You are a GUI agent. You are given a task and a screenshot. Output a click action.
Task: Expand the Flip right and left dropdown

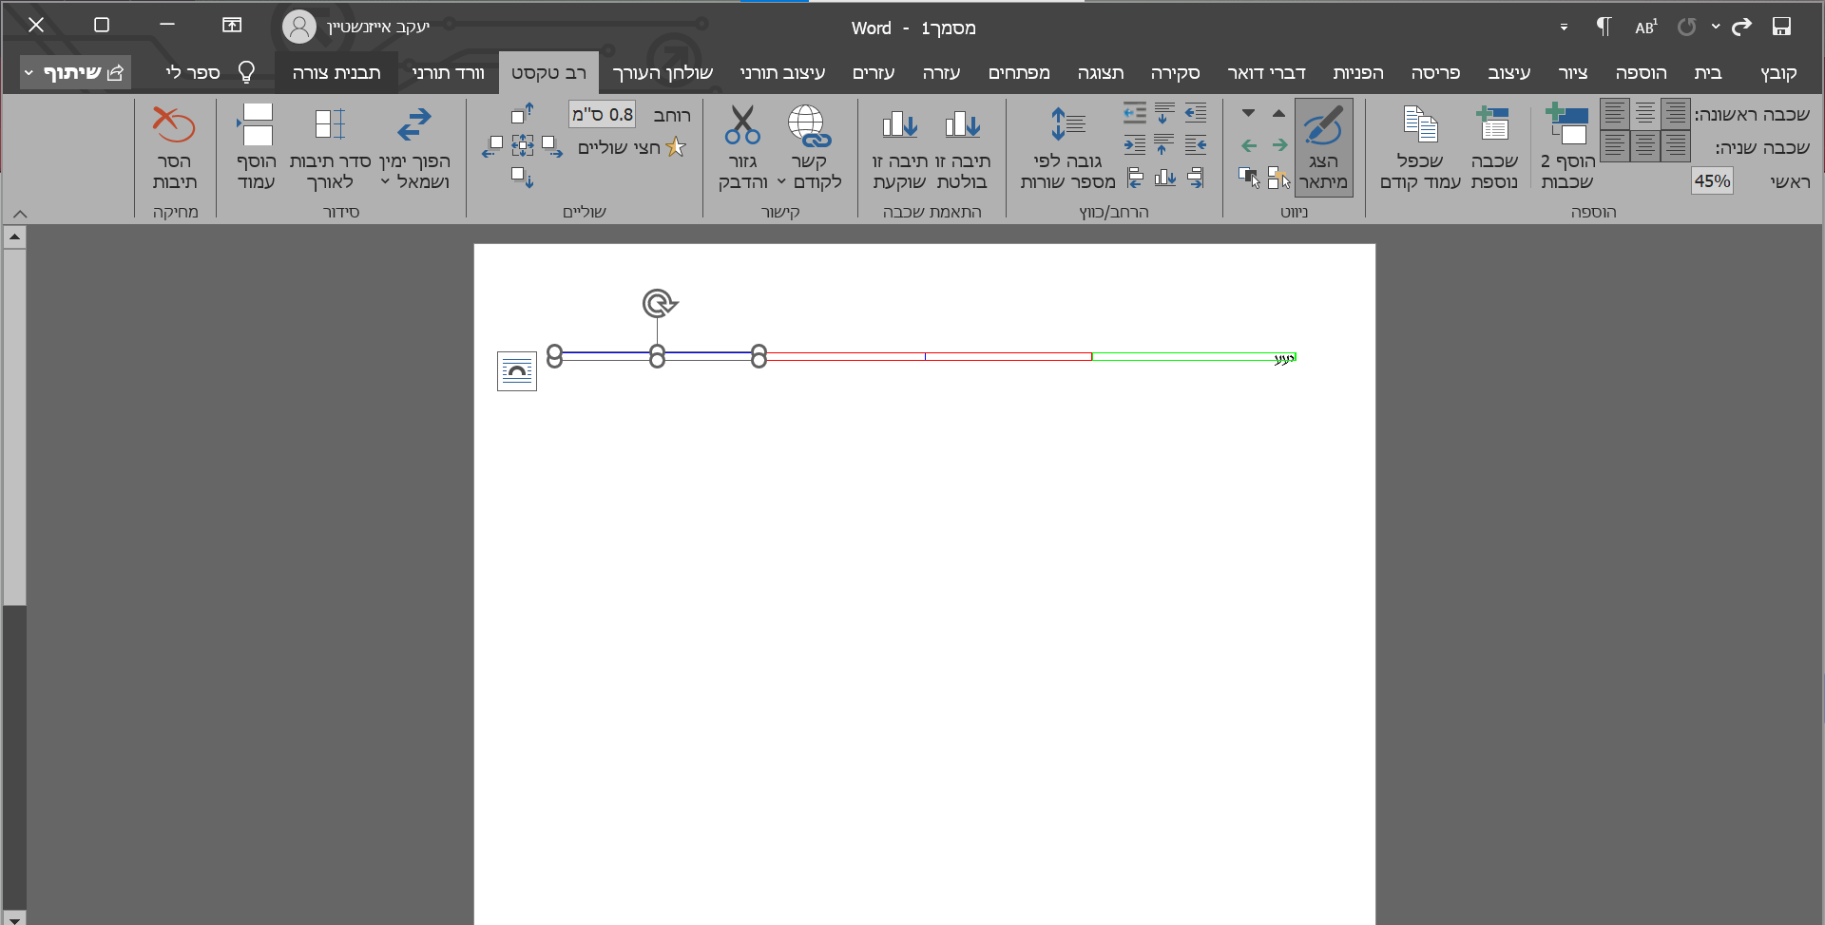[x=385, y=181]
